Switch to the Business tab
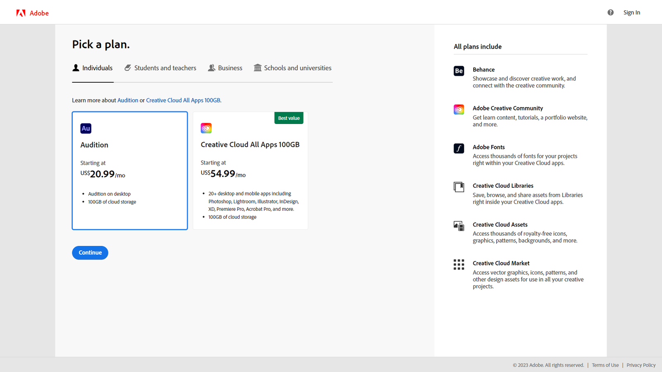662x372 pixels. (x=225, y=68)
